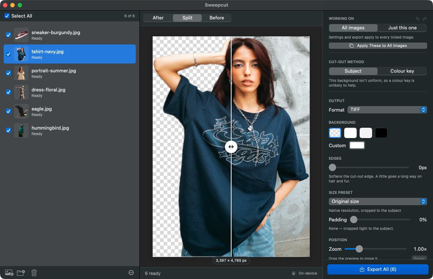Image resolution: width=433 pixels, height=279 pixels.
Task: Open the more options ellipsis menu
Action: [131, 273]
